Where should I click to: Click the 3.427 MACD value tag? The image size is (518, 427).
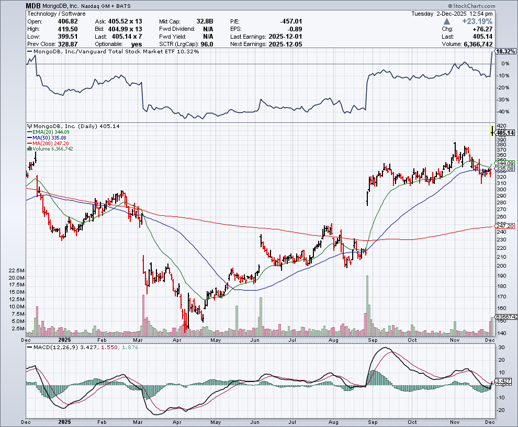pyautogui.click(x=505, y=380)
